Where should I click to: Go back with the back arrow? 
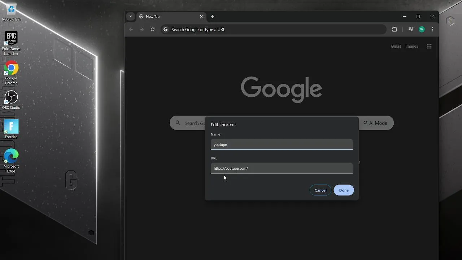tap(131, 29)
